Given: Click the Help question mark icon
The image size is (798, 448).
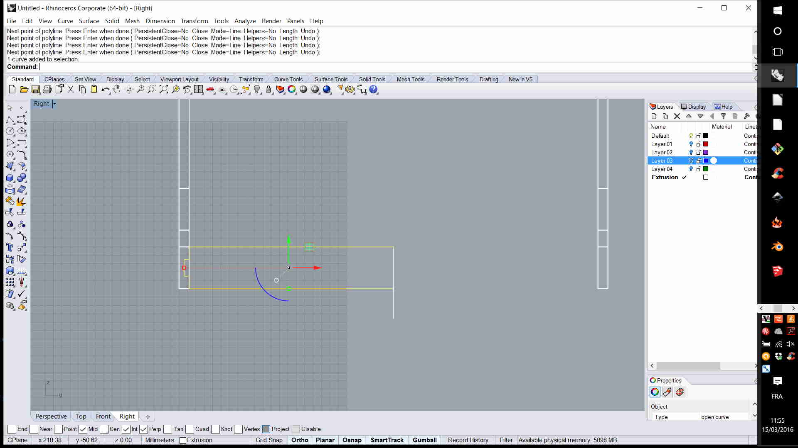Looking at the screenshot, I should (x=373, y=90).
